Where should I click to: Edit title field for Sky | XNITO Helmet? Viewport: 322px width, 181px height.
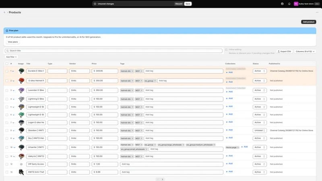pyautogui.click(x=36, y=138)
